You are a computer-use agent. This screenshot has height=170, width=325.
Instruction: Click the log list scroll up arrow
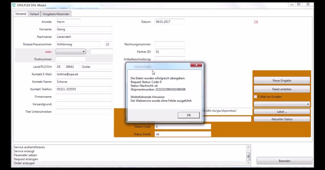[248, 147]
